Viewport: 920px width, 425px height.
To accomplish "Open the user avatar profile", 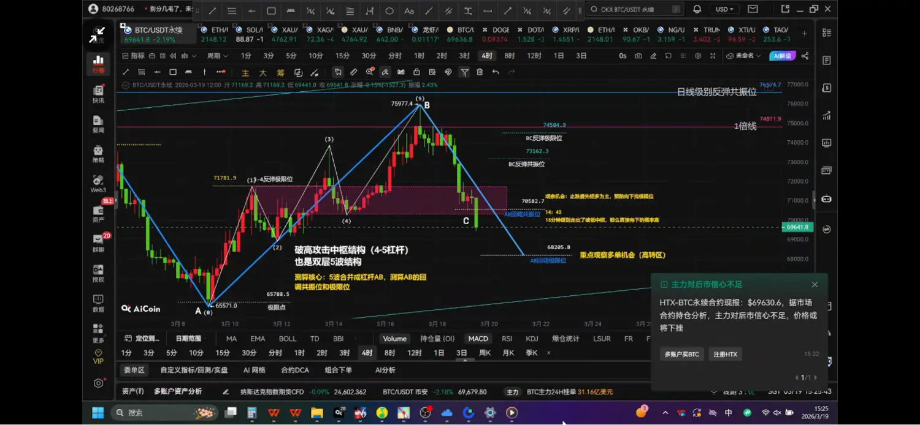I will 93,9.
